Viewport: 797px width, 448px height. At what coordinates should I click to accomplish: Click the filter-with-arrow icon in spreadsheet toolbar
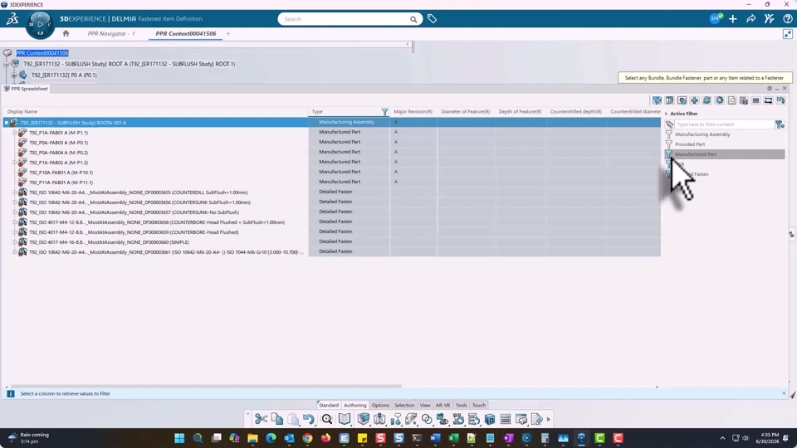pyautogui.click(x=658, y=100)
